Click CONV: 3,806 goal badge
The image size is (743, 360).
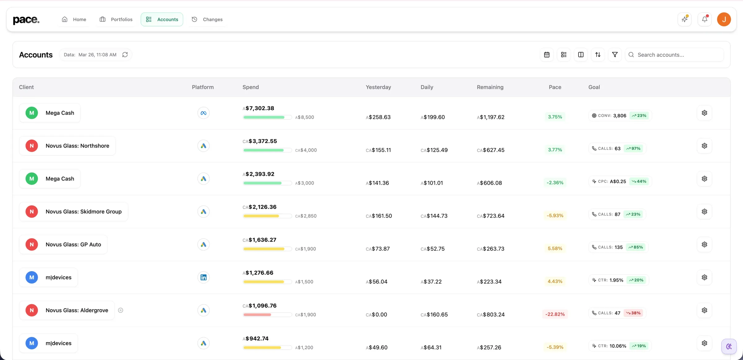tap(620, 115)
